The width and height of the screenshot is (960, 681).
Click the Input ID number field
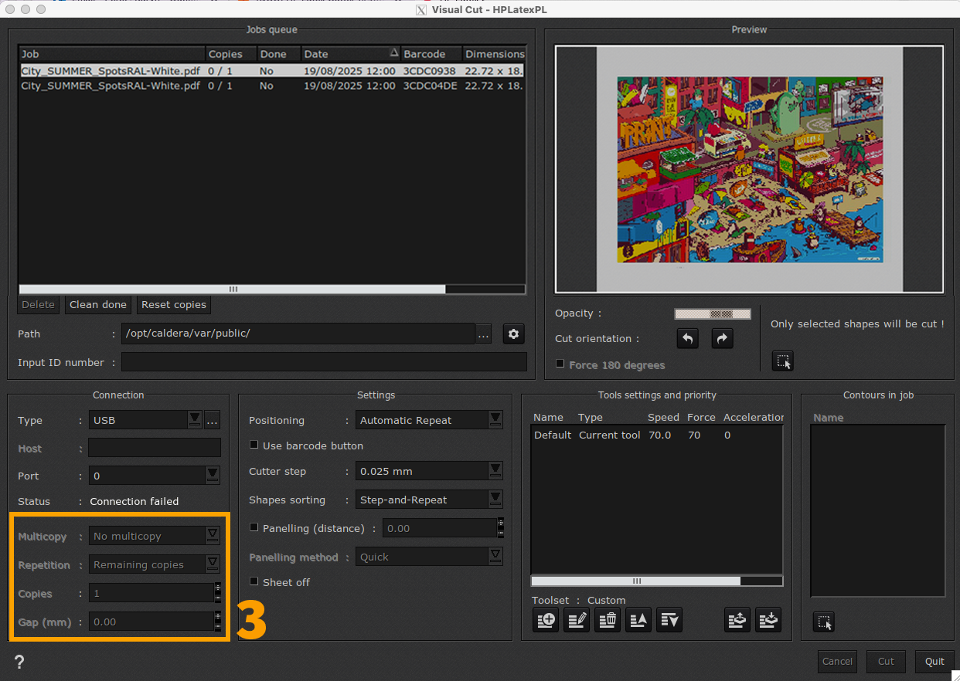324,362
